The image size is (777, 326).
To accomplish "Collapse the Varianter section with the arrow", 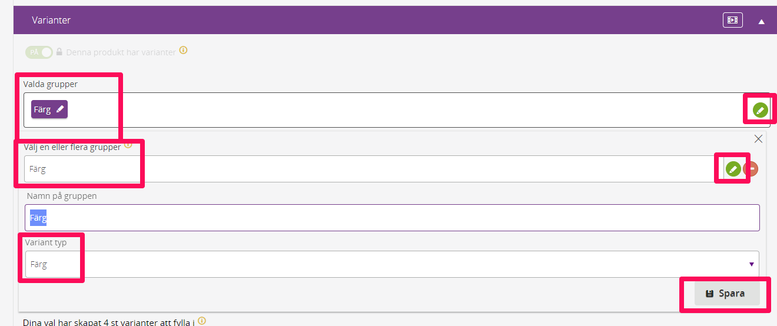I will 761,21.
